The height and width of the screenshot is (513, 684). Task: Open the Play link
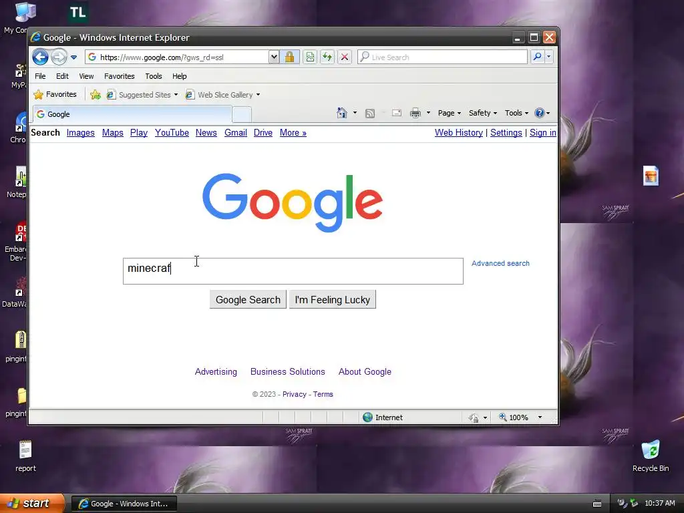tap(139, 133)
